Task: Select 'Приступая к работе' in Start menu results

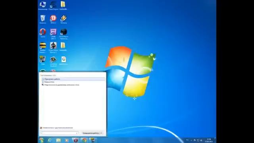Action: pyautogui.click(x=73, y=79)
